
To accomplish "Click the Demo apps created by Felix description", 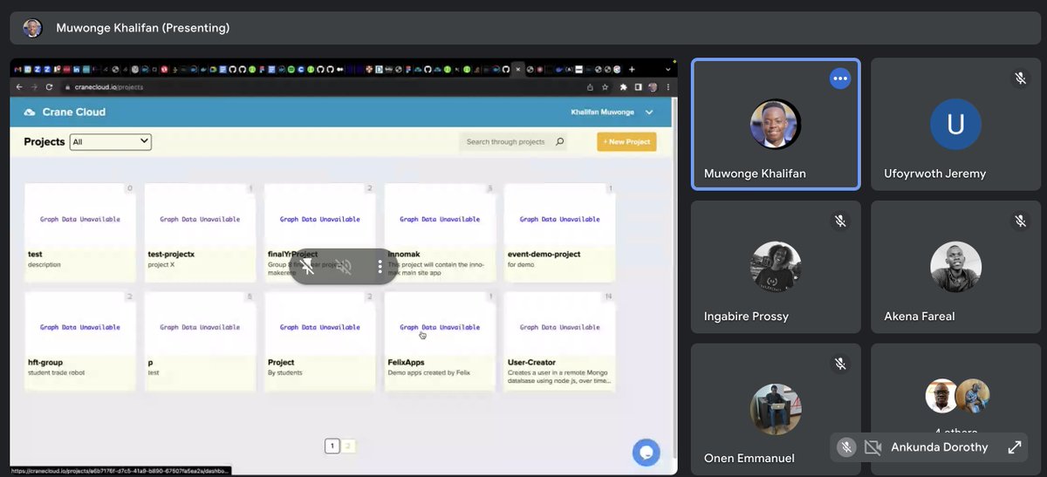I will (428, 372).
